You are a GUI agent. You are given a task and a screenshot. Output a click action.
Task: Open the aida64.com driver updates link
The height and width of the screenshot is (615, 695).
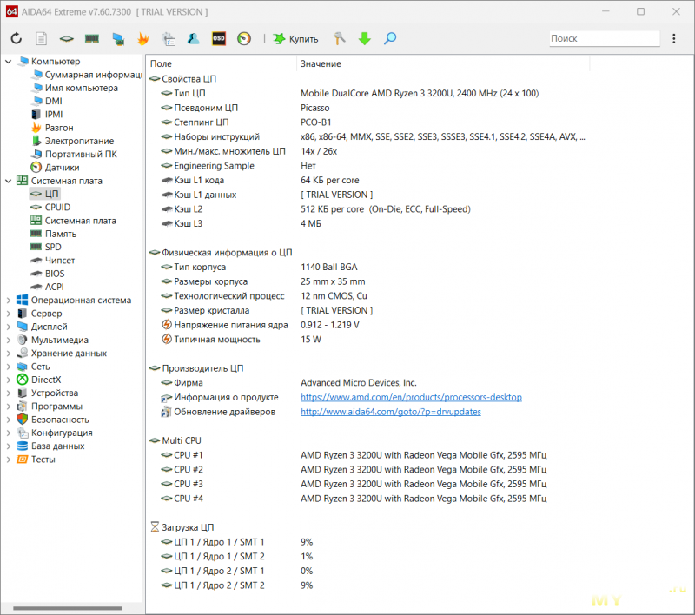point(391,412)
